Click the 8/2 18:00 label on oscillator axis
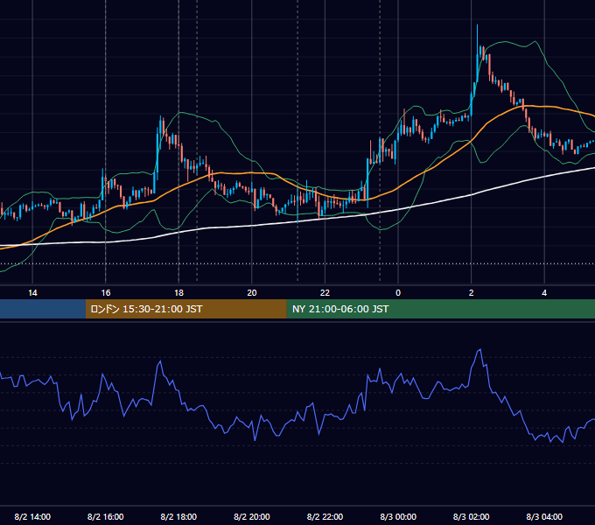The image size is (595, 525). (x=178, y=516)
